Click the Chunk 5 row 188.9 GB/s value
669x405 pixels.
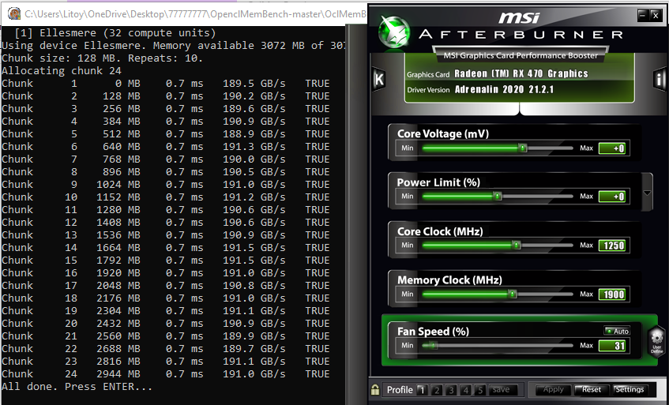(x=254, y=134)
